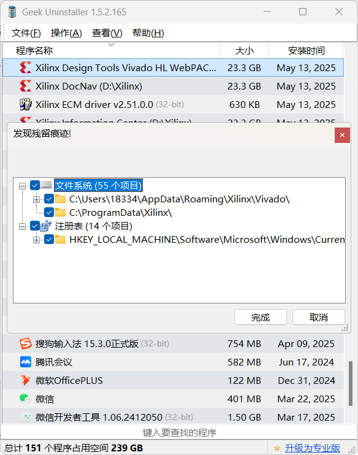Click the Dec 31, 2024 install date
This screenshot has width=358, height=455.
307,380
